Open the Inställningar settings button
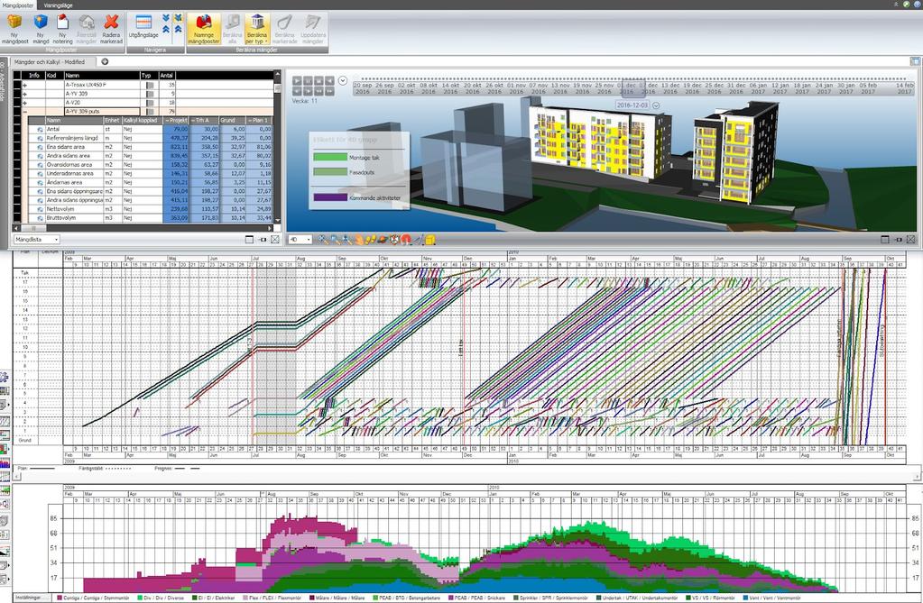 (33, 598)
